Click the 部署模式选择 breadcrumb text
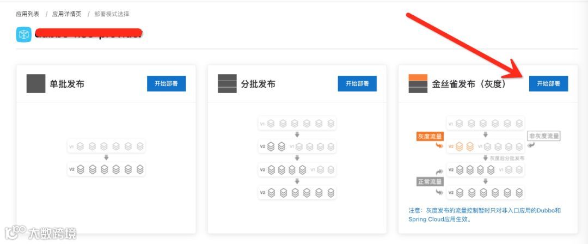Viewport: 588px width, 244px height. [112, 14]
